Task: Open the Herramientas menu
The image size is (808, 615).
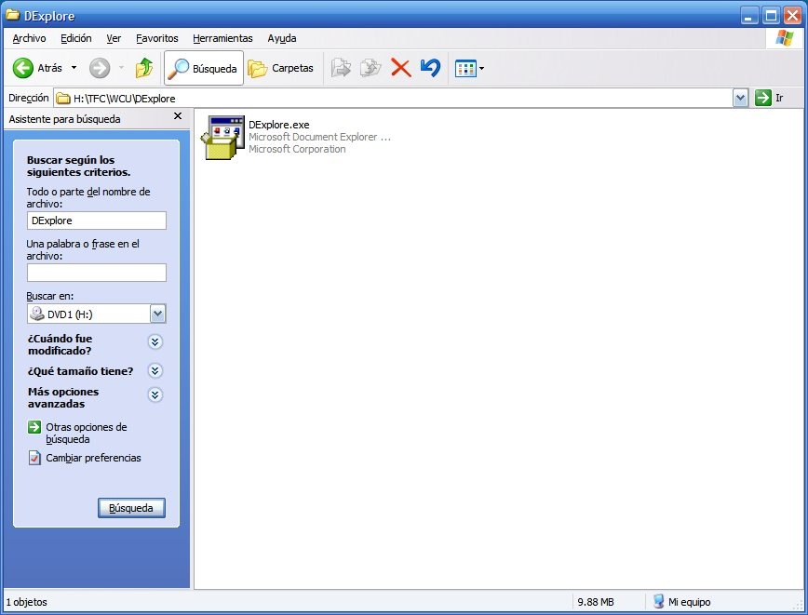Action: pyautogui.click(x=222, y=38)
